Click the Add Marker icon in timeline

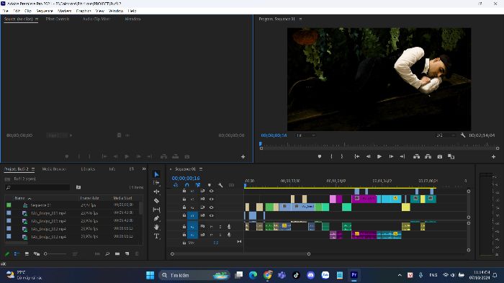pos(210,185)
